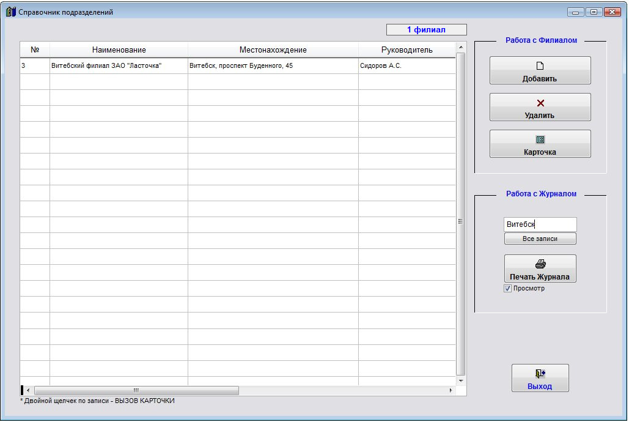Click the red X icon on Удалить
629x422 pixels.
point(540,103)
